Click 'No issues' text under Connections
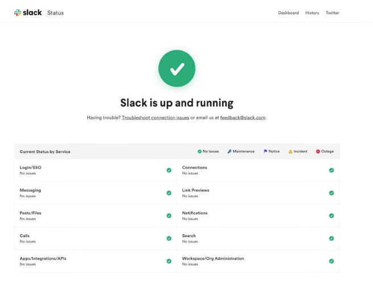Image resolution: width=373 pixels, height=286 pixels. click(x=190, y=173)
